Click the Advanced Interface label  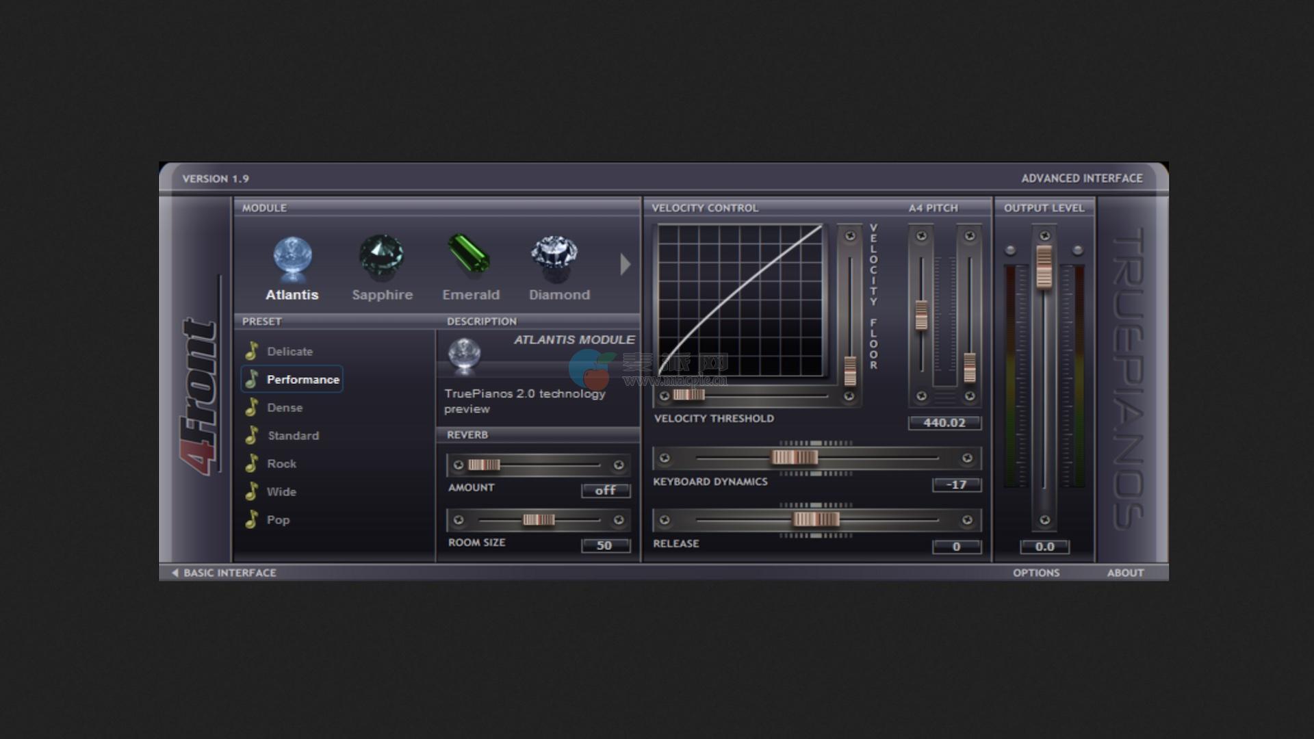(1081, 179)
